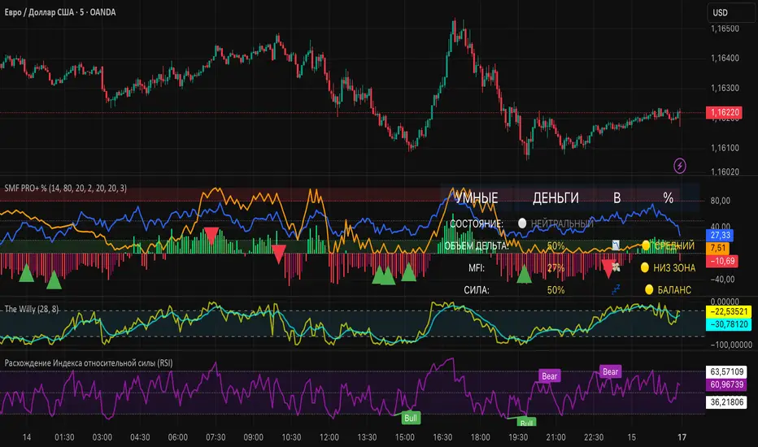Select the second Bear label near 22:30
This screenshot has height=447, width=758.
(x=610, y=371)
